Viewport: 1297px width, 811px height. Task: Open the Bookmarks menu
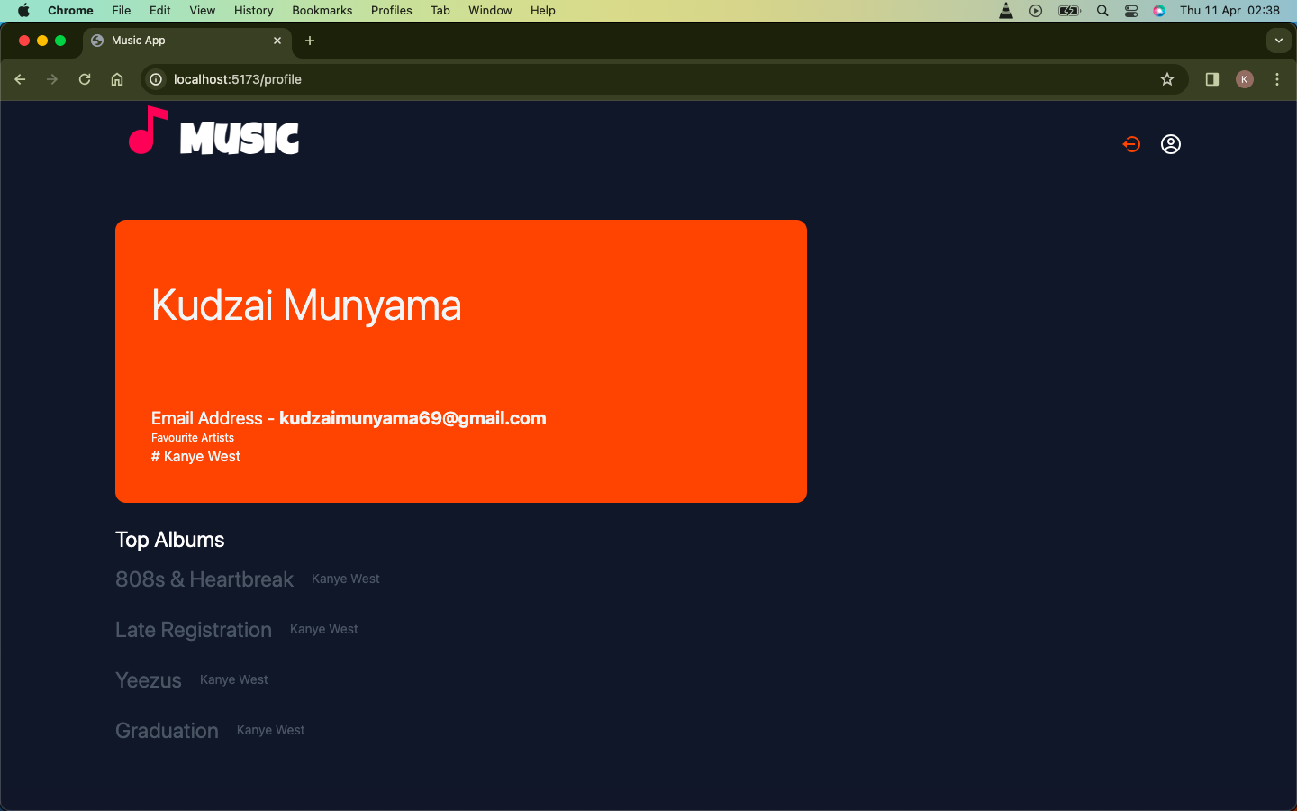[322, 11]
